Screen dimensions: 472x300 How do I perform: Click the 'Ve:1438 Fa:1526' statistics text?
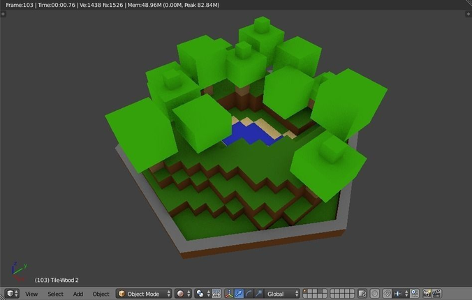[x=101, y=5]
